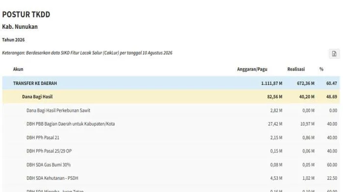The height and width of the screenshot is (192, 343).
Task: Click the Excel export icon button
Action: click(x=334, y=54)
